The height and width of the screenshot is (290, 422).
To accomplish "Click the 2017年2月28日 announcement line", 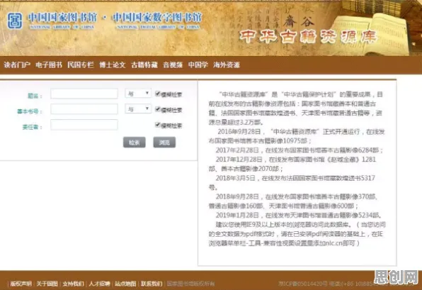I will click(x=300, y=150).
